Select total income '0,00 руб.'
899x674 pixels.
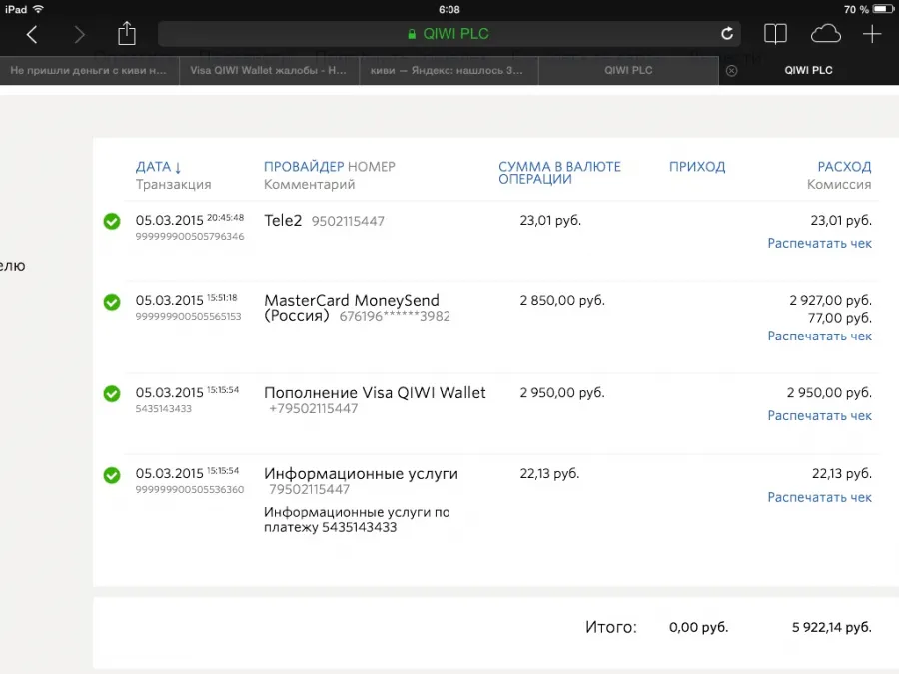[x=698, y=628]
